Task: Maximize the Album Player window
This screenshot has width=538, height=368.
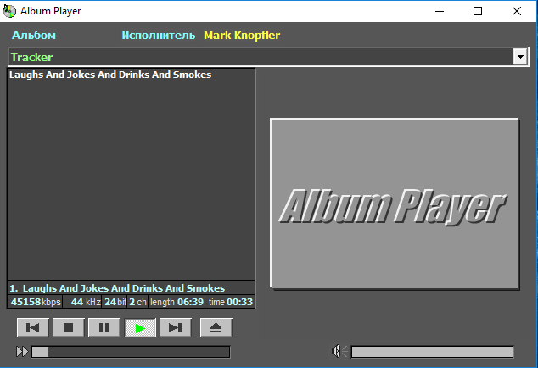Action: click(x=478, y=11)
